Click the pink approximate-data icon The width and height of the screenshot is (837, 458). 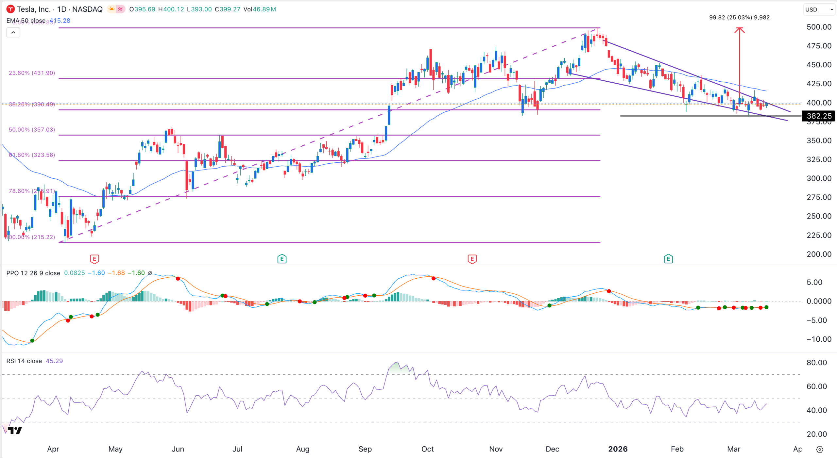point(121,9)
